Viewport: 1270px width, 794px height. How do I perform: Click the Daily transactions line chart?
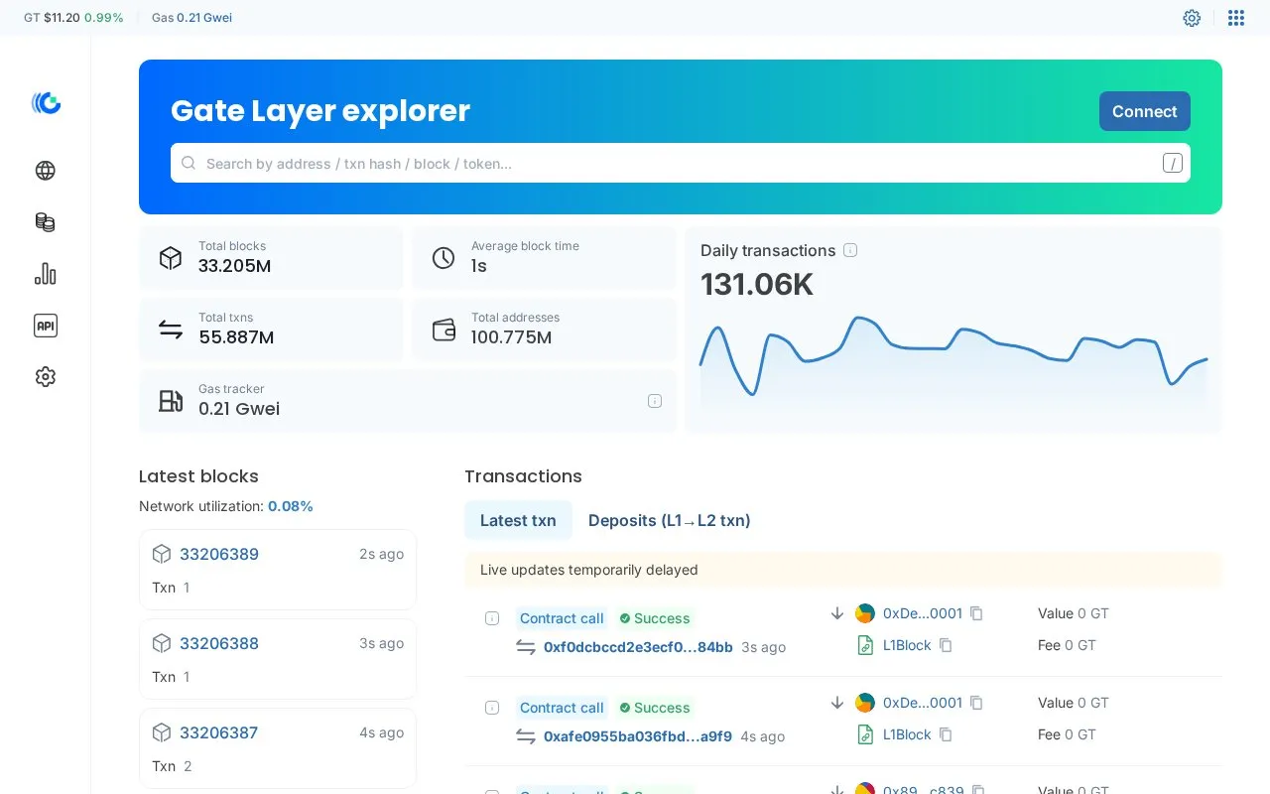(x=953, y=359)
